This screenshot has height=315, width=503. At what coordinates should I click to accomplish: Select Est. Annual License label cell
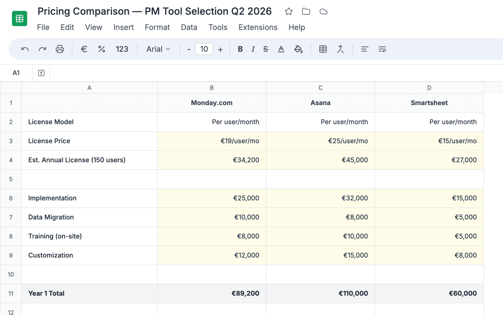89,160
